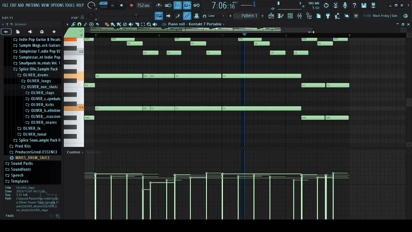
Task: Toggle PAT/SONG mode switch
Action: click(103, 5)
